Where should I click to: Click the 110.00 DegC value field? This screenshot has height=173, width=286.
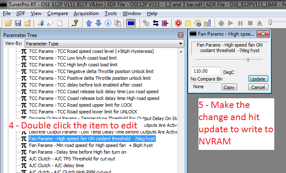click(x=206, y=71)
